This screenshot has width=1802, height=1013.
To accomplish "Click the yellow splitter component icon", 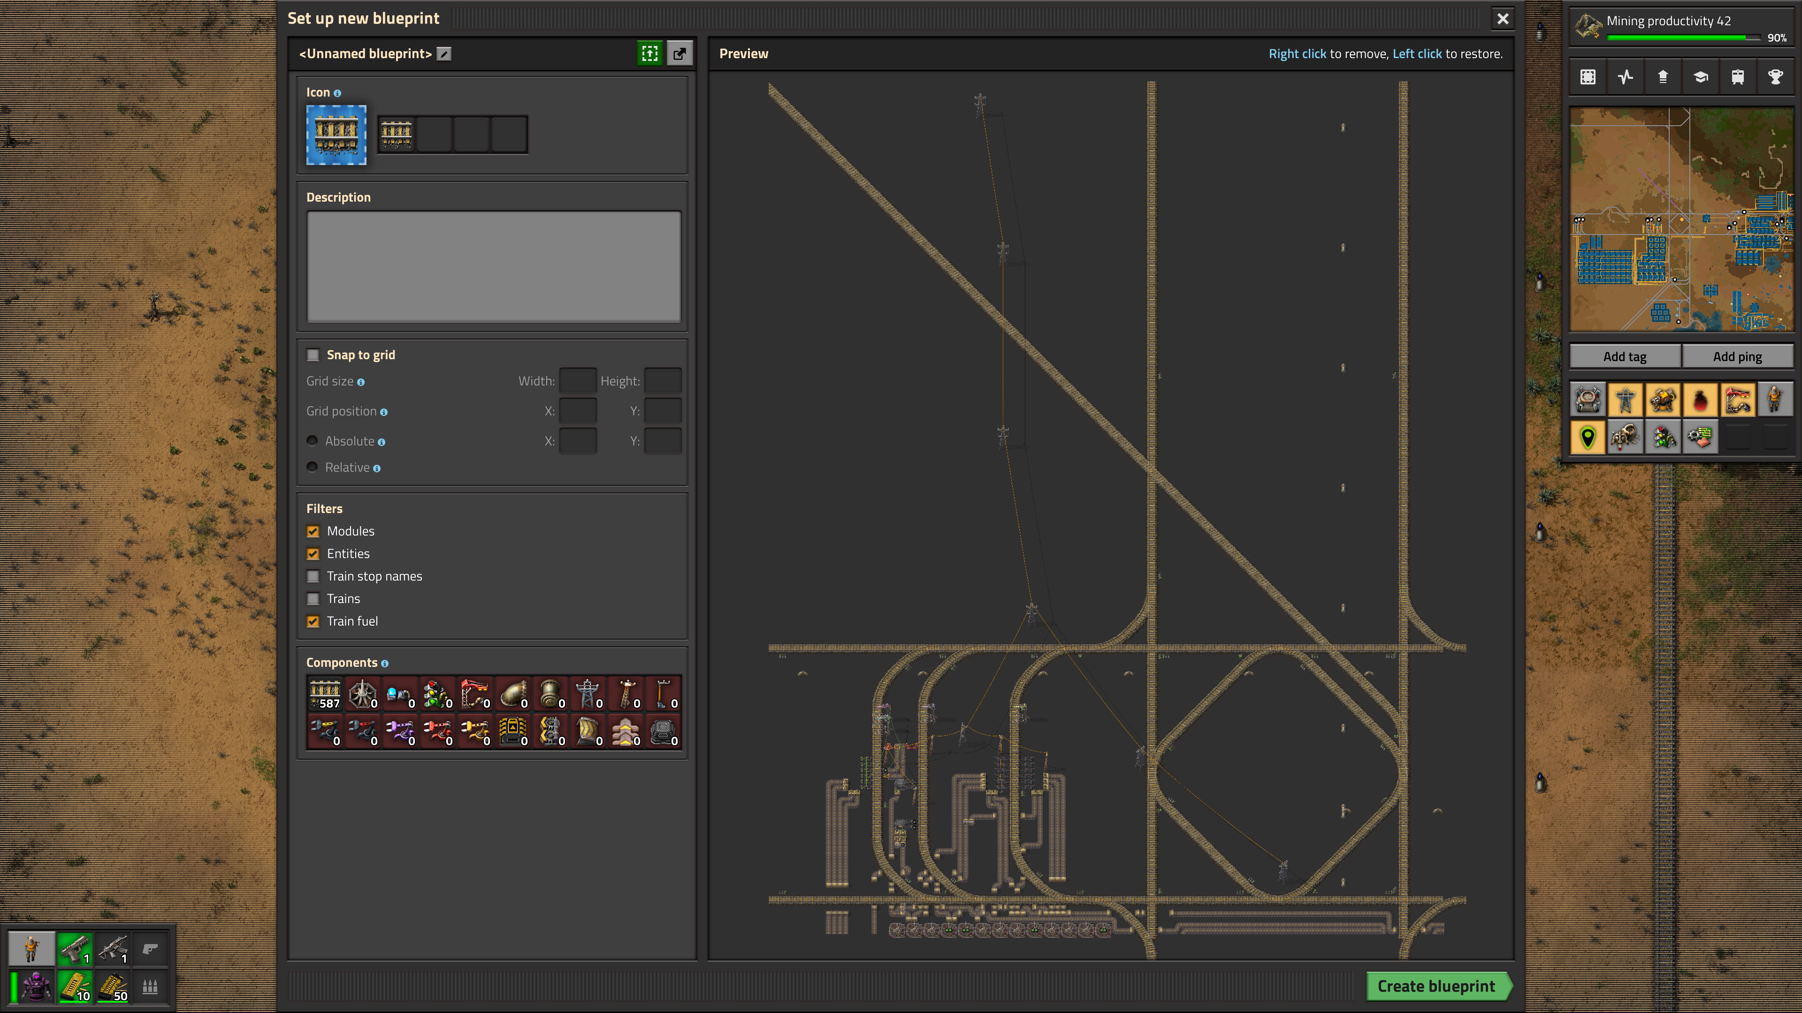I will pos(550,731).
